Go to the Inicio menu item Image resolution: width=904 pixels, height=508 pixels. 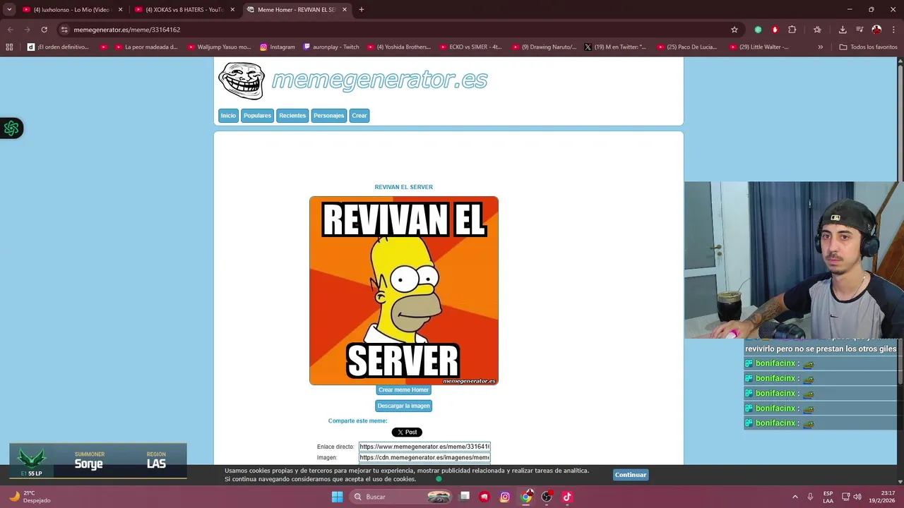point(228,116)
